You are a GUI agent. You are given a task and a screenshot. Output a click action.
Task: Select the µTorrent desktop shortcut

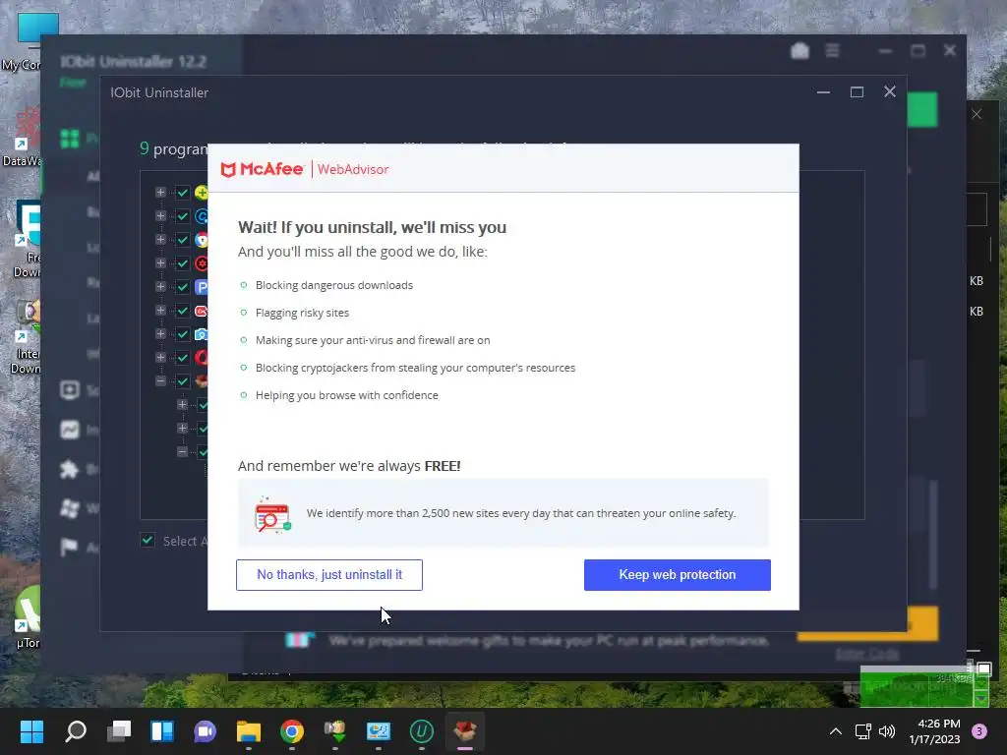point(26,617)
